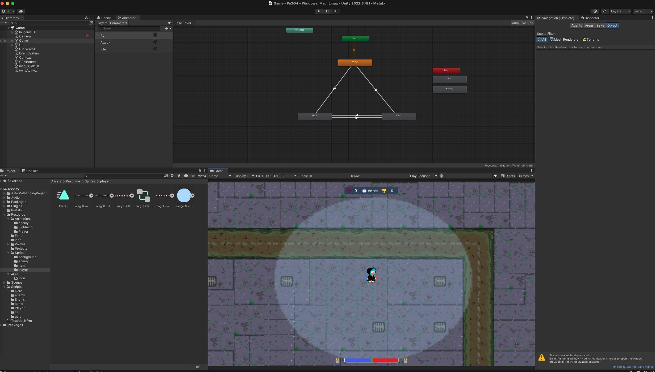Open the Navigation Areas tab
This screenshot has width=655, height=372.
pos(589,25)
